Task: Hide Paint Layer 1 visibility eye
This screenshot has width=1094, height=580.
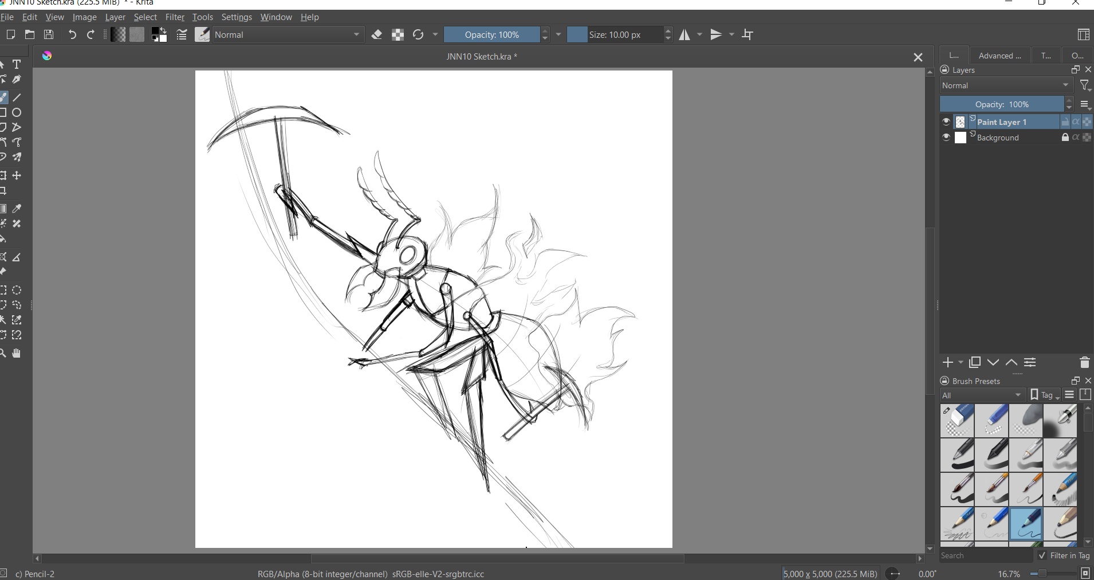Action: pos(946,122)
